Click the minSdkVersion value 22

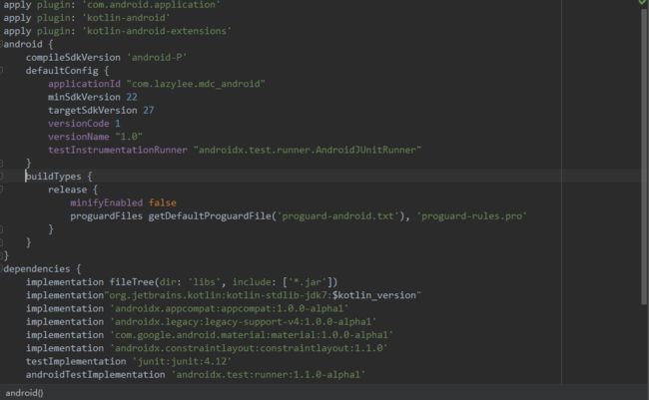coord(132,97)
